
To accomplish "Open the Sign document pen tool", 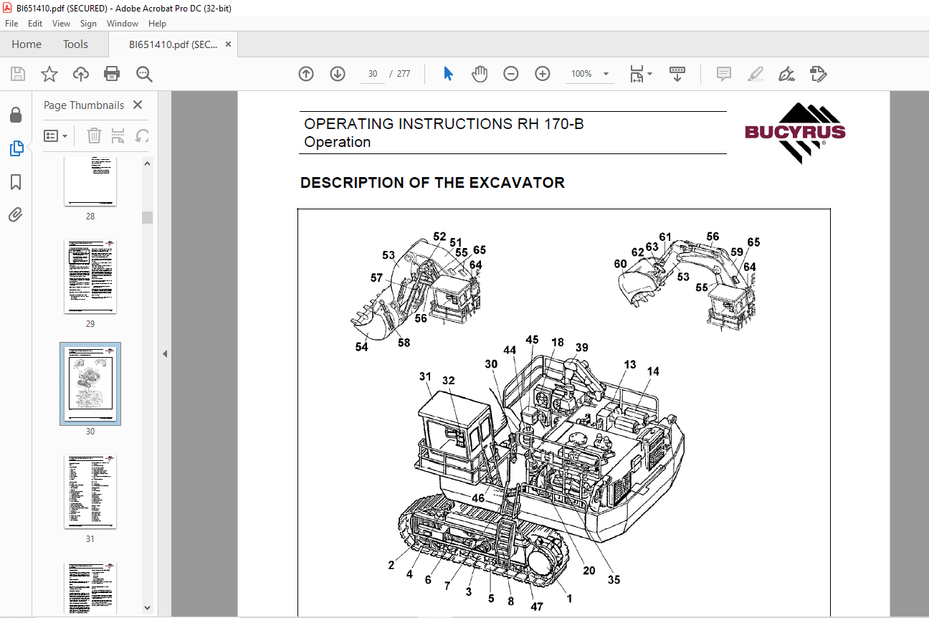I will tap(787, 74).
